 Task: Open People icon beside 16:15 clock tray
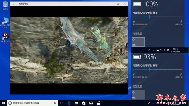[x=149, y=50]
